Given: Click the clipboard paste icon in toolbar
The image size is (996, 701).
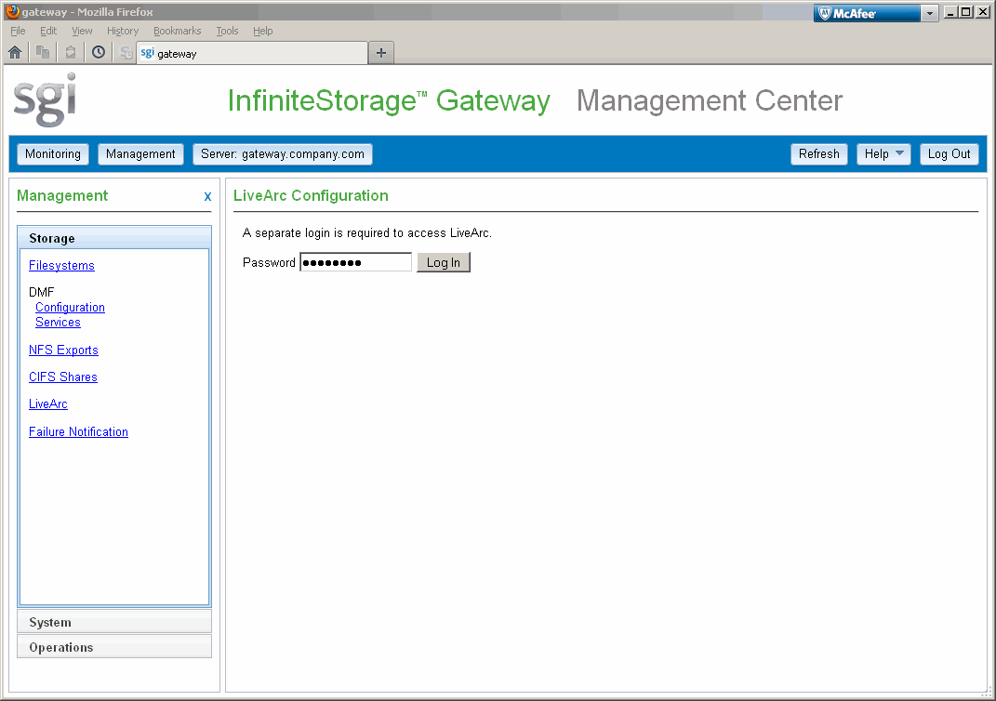Looking at the screenshot, I should click(x=71, y=53).
